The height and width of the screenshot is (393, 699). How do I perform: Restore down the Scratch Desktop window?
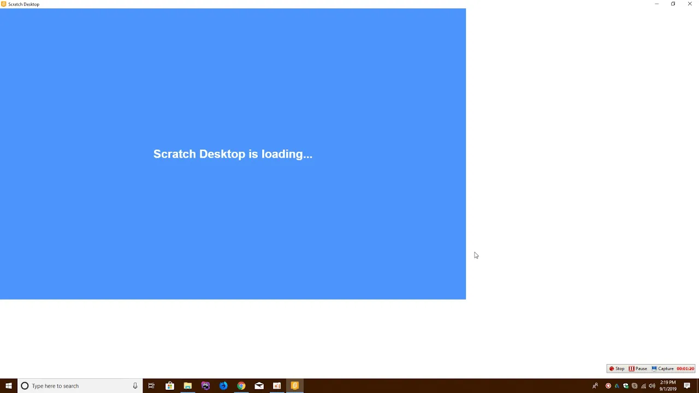673,4
